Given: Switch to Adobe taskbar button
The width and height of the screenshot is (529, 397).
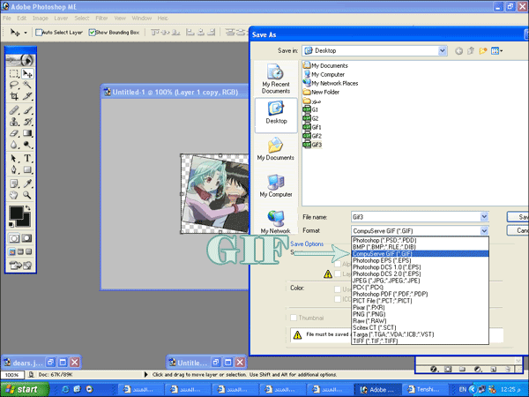Looking at the screenshot, I should [x=377, y=390].
